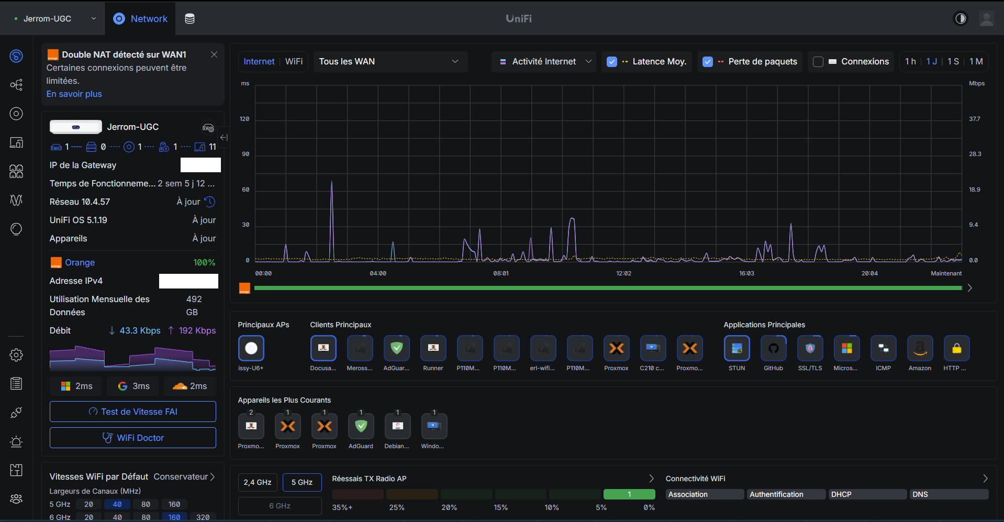Open the STUN application icon
The height and width of the screenshot is (522, 1004).
(737, 349)
